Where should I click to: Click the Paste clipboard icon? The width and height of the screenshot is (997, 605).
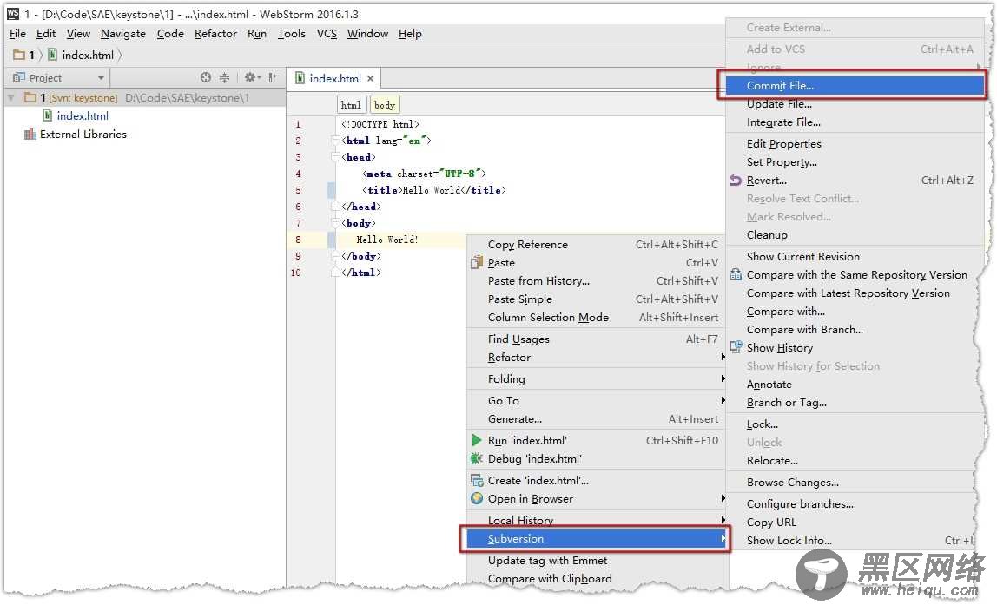pyautogui.click(x=477, y=262)
